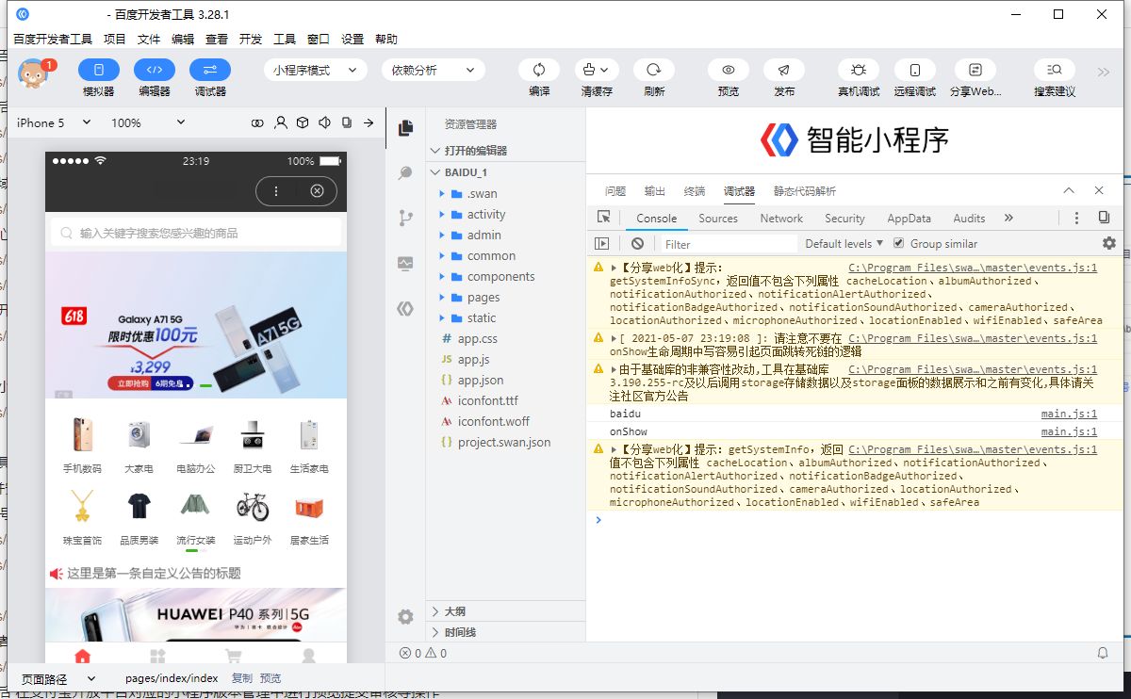Start 真机调试 device debugging
The width and height of the screenshot is (1131, 699).
click(x=858, y=71)
